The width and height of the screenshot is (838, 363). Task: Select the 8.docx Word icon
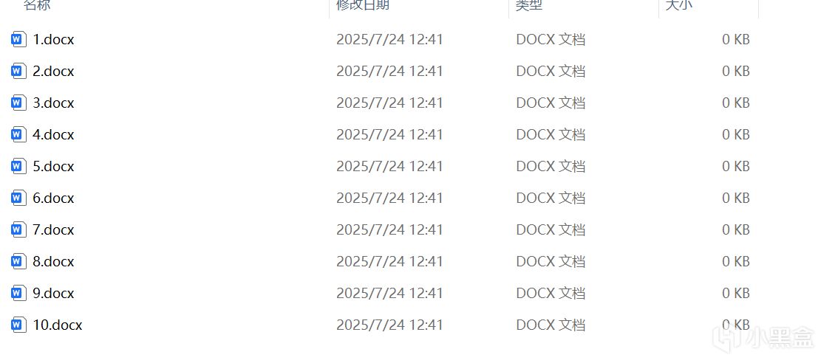[x=18, y=262]
